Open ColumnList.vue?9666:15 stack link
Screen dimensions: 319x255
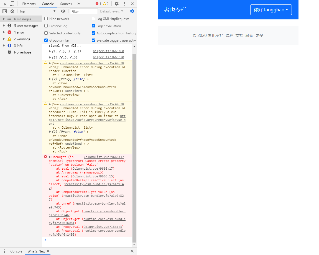tap(93, 176)
